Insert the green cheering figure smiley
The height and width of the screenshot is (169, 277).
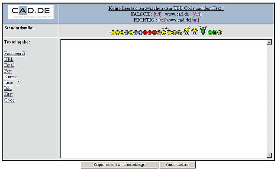[x=203, y=31]
